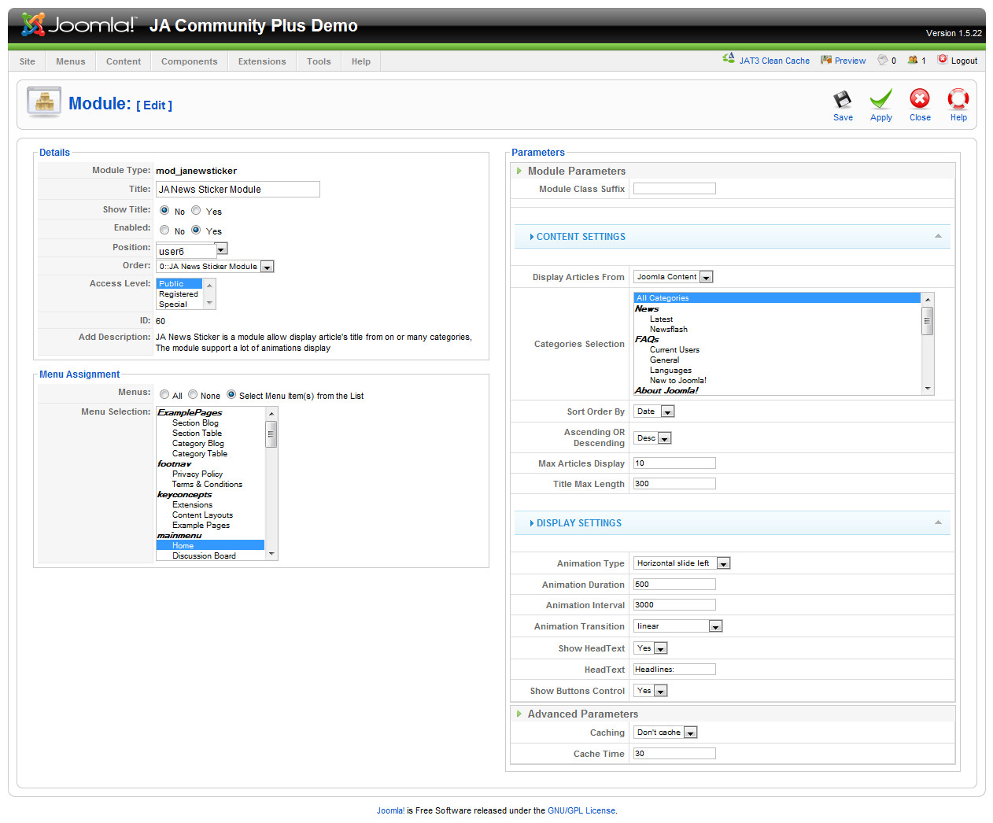Open the Sort Order By dropdown
This screenshot has height=823, width=993.
pos(667,411)
